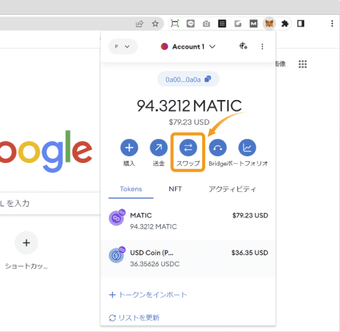The height and width of the screenshot is (332, 340).
Task: Click the black grid extension icon
Action: click(x=222, y=23)
